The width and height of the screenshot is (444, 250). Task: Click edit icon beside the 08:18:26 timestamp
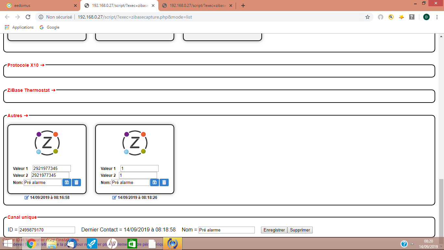tap(114, 198)
